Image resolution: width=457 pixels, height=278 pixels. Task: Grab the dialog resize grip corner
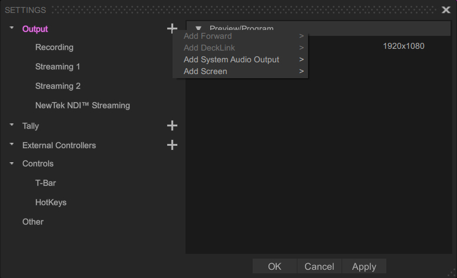[x=452, y=273]
